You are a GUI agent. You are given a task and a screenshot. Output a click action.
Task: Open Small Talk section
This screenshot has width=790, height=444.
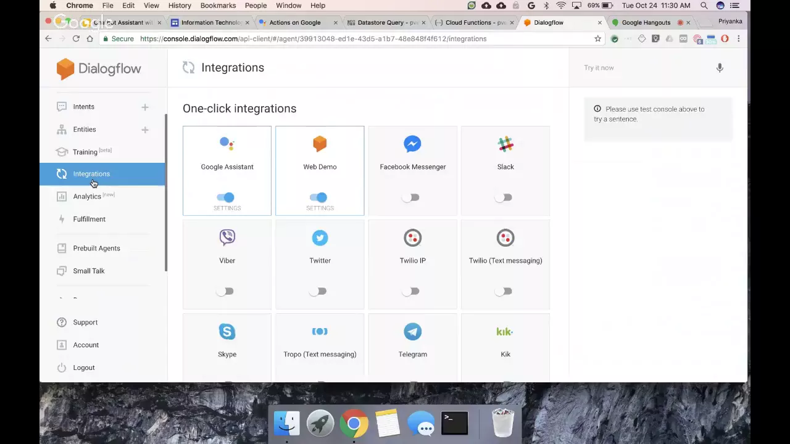89,271
